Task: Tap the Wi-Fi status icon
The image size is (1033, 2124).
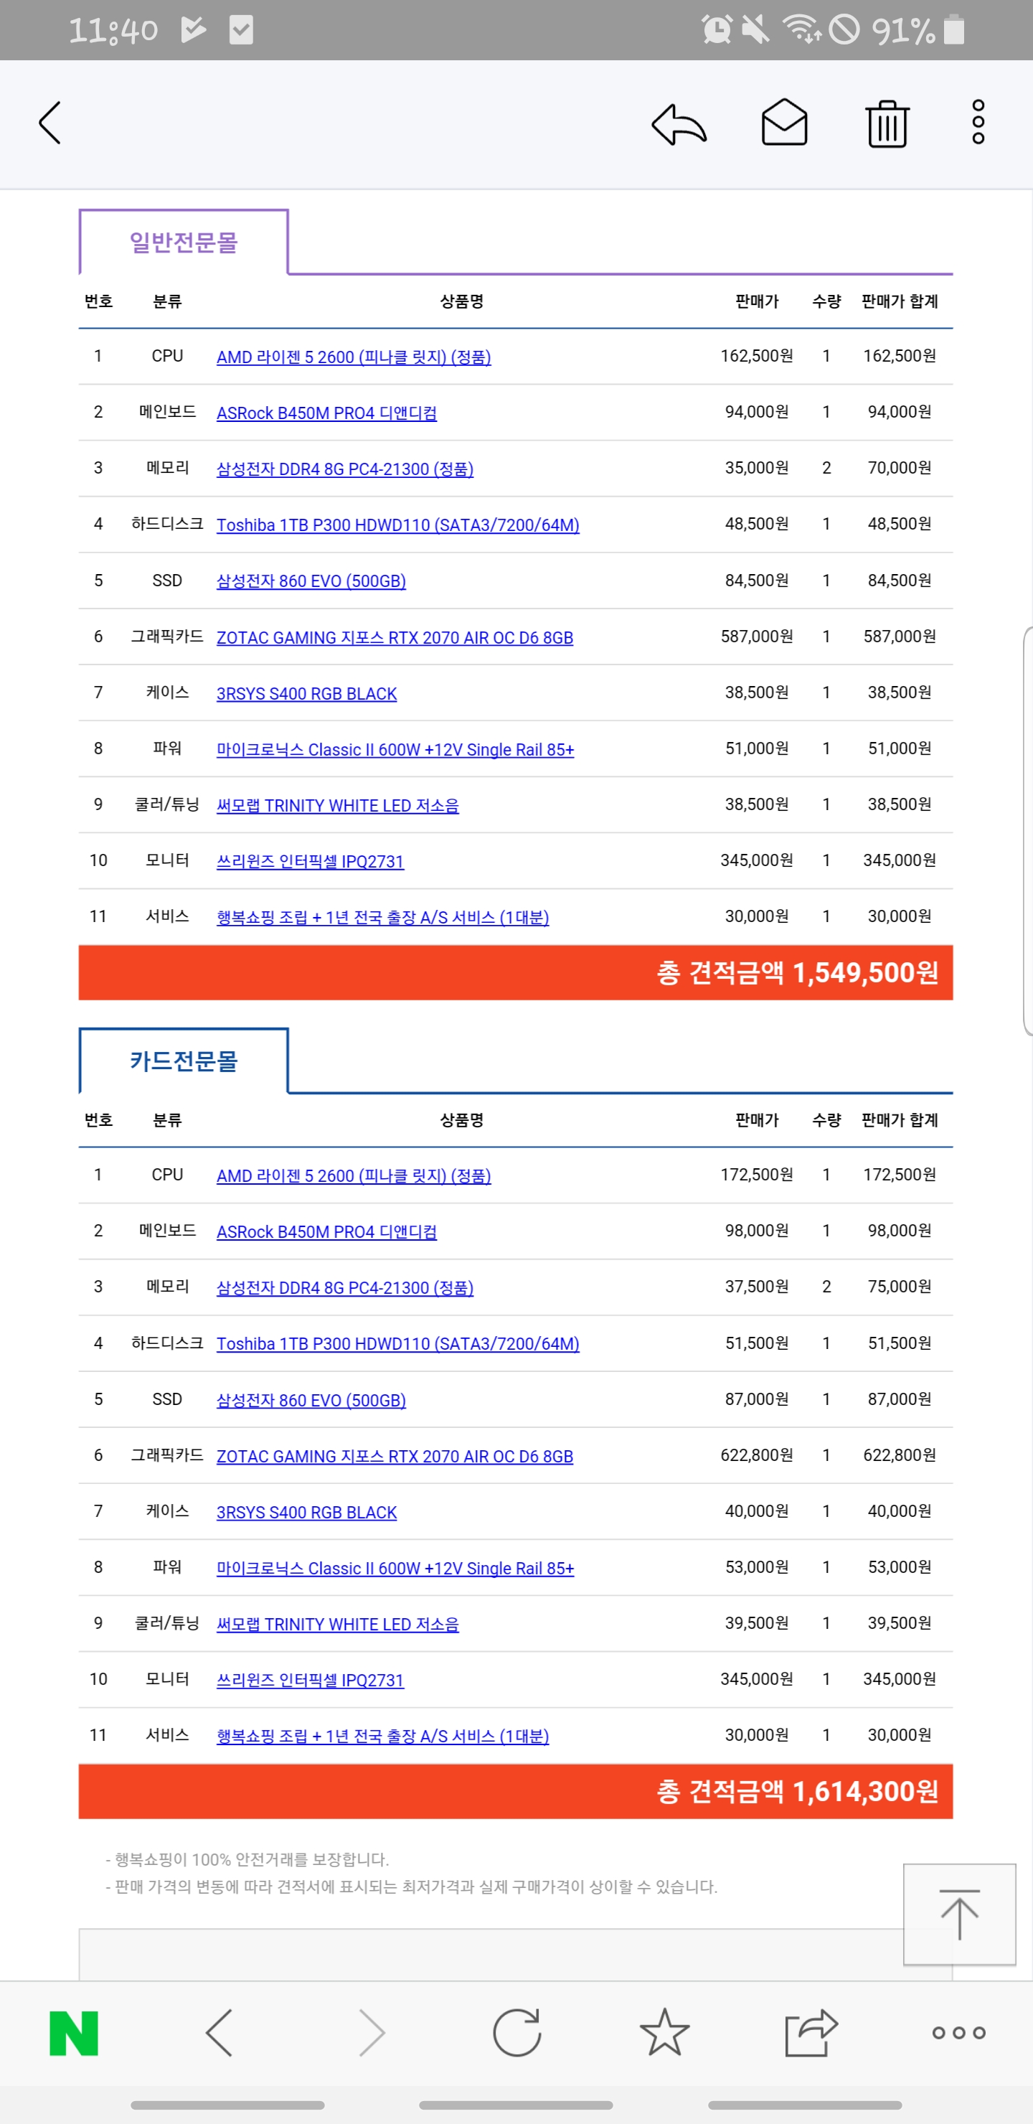Action: [801, 29]
